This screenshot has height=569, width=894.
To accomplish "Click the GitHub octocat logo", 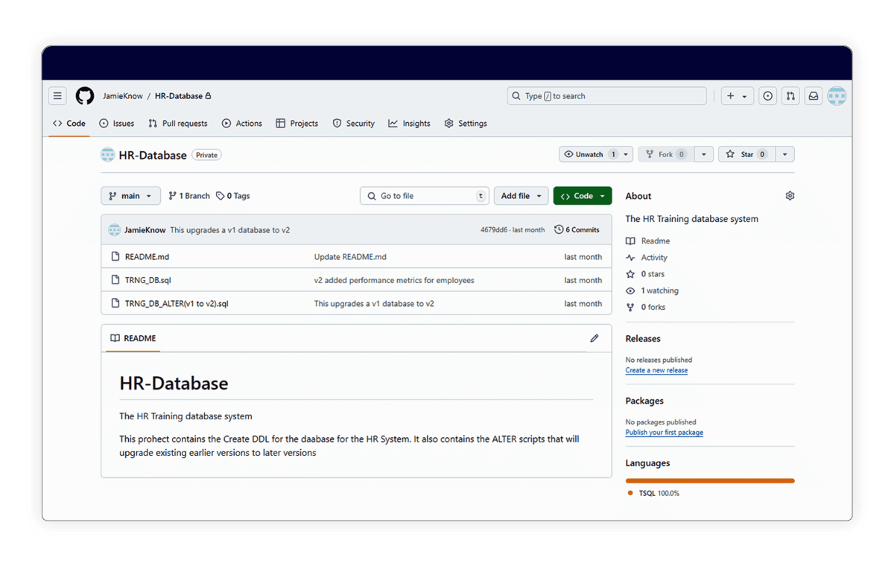I will 85,96.
